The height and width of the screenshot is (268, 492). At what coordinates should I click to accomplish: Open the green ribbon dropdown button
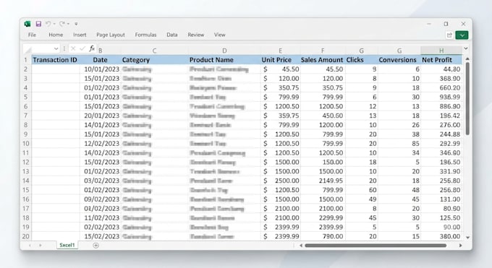click(x=462, y=35)
